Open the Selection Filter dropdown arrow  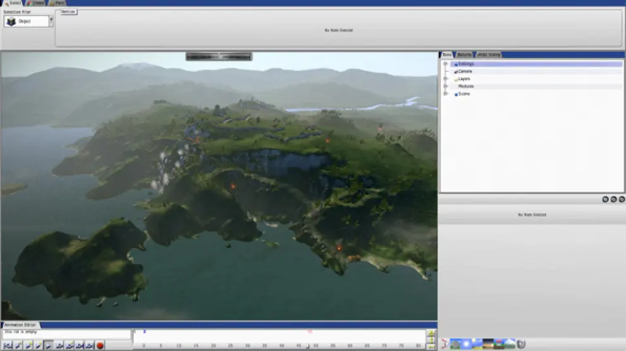(x=51, y=21)
